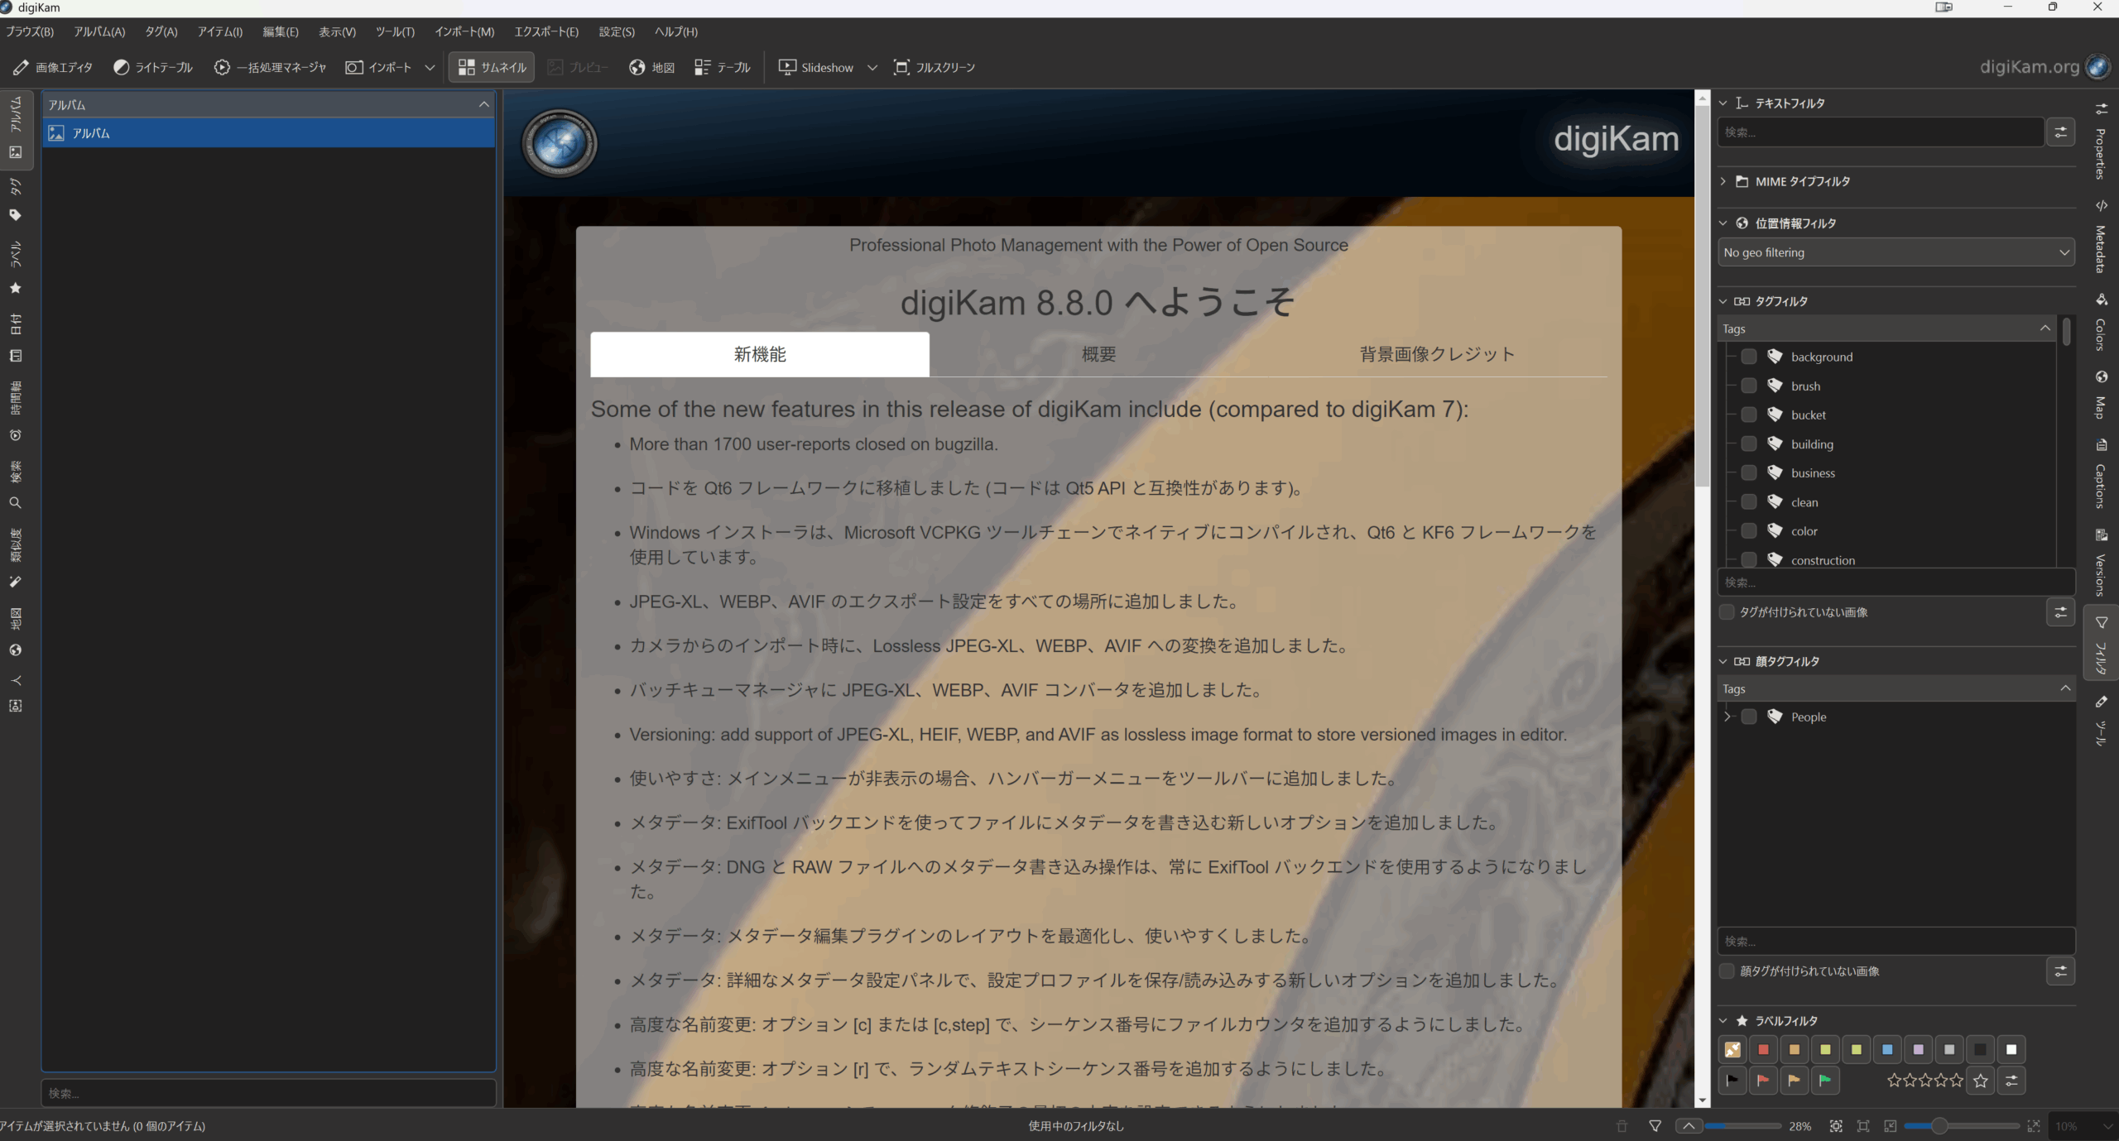Launch the 一括処理マネージャ batch manager
Screen dimensions: 2119x1141
(271, 67)
